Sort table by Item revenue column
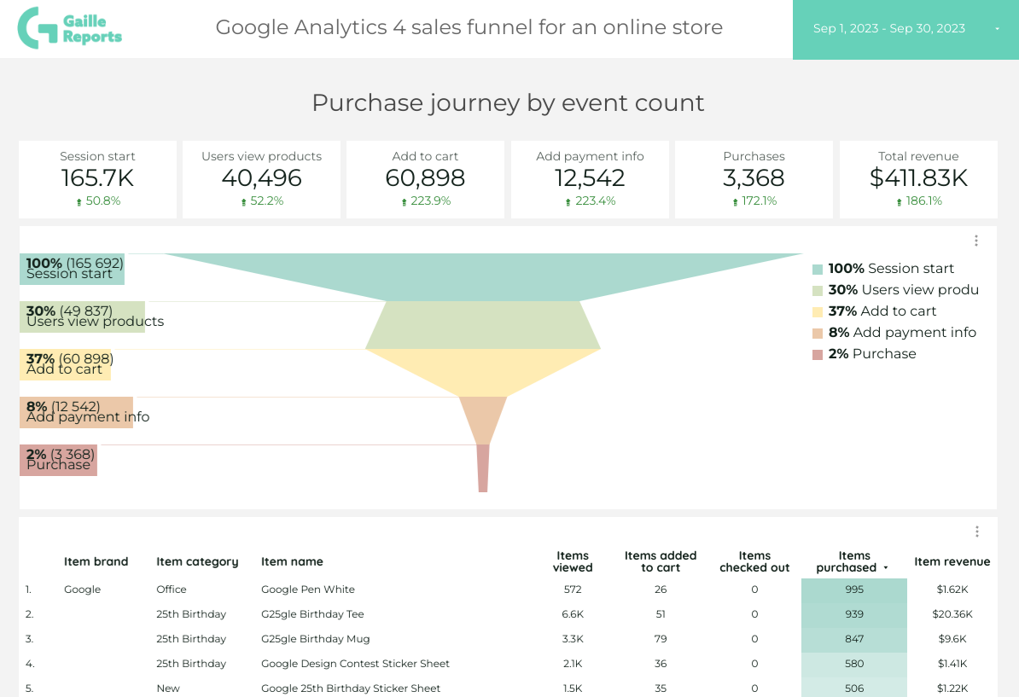This screenshot has height=697, width=1019. click(952, 561)
